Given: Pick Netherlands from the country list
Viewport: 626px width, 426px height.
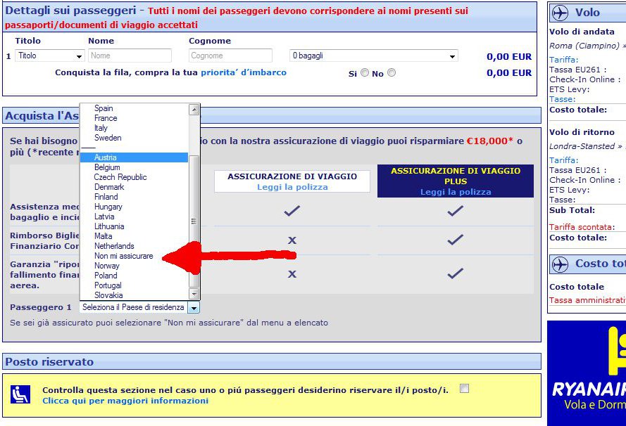Looking at the screenshot, I should click(x=114, y=246).
